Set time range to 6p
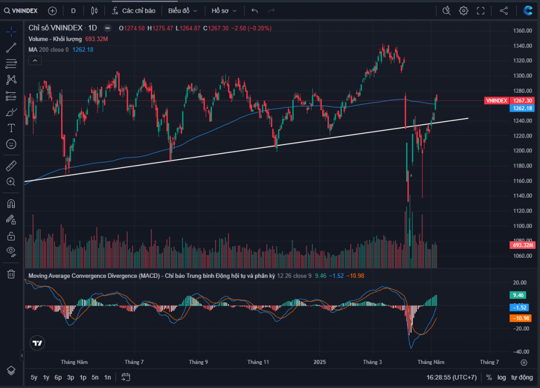Image resolution: width=540 pixels, height=388 pixels. (x=58, y=377)
